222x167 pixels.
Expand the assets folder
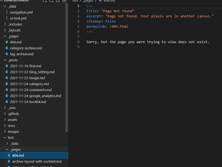tap(12, 120)
